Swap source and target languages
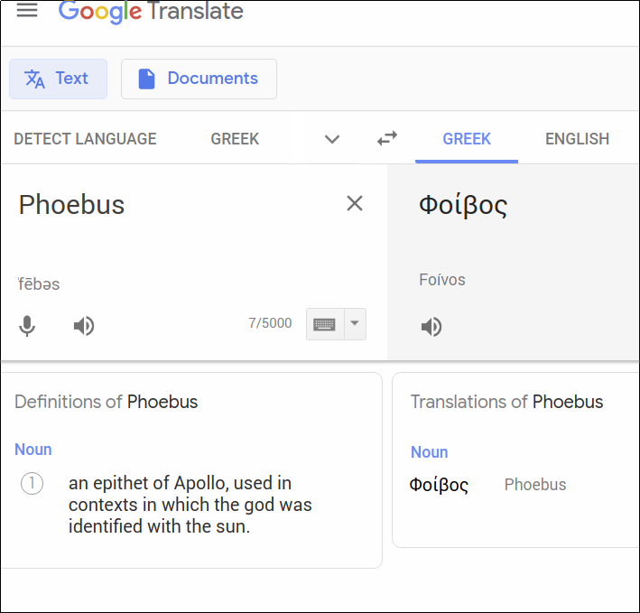This screenshot has height=613, width=640. (387, 139)
